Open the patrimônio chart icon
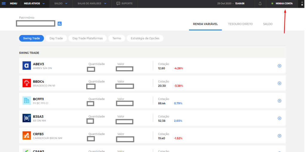 [59, 24]
